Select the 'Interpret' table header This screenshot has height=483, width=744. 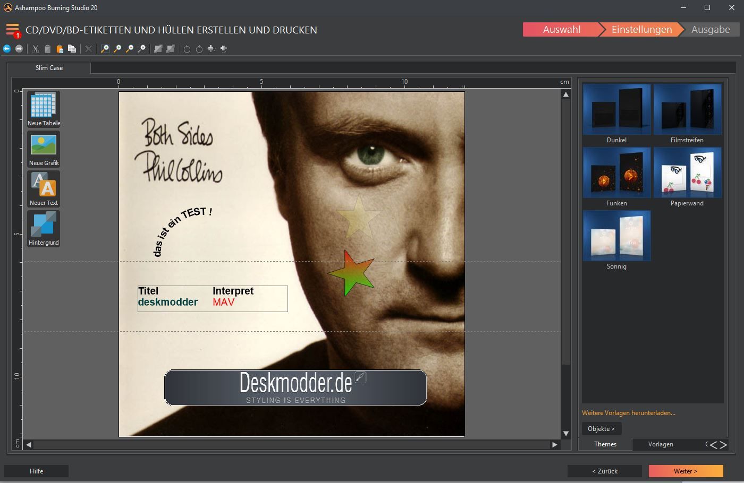[233, 291]
